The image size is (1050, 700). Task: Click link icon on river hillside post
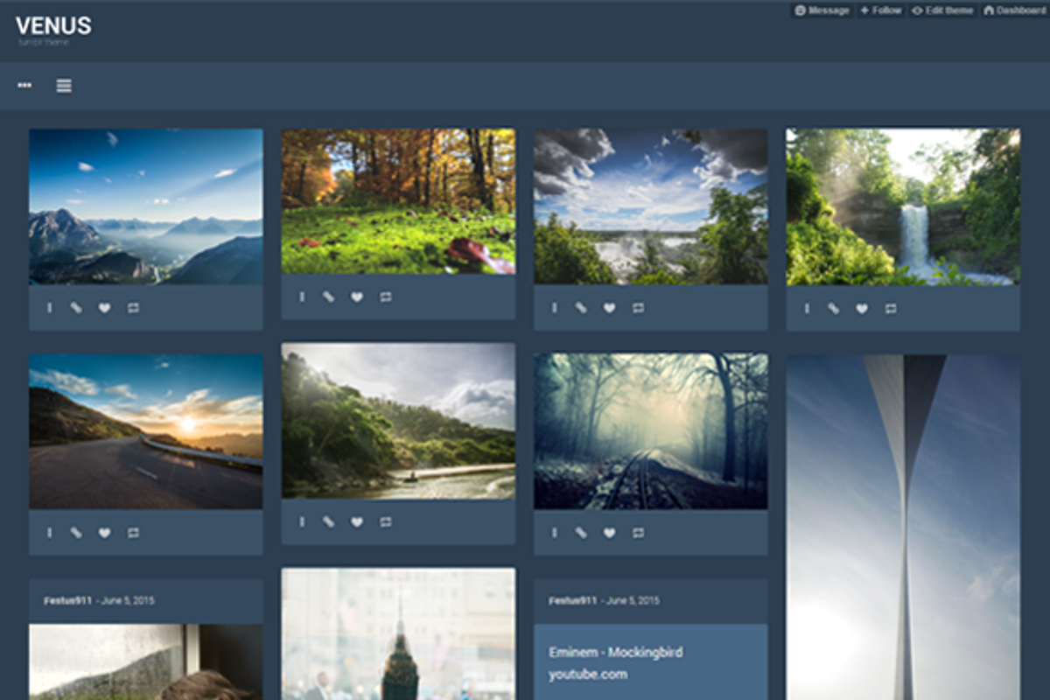[328, 522]
